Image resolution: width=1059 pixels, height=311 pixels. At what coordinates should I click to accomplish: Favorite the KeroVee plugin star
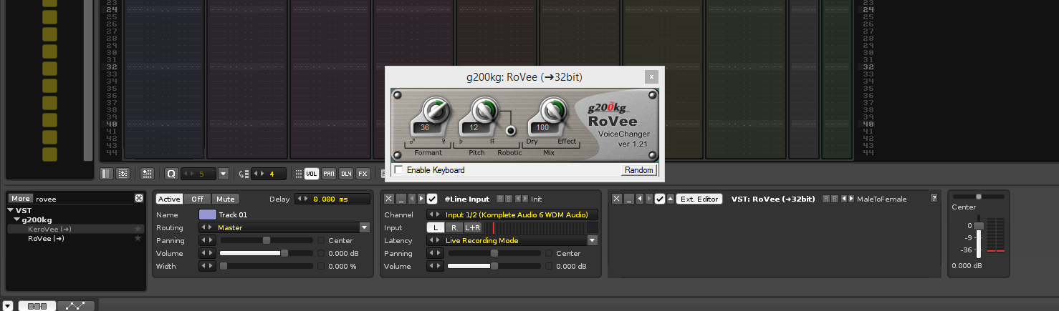point(138,229)
